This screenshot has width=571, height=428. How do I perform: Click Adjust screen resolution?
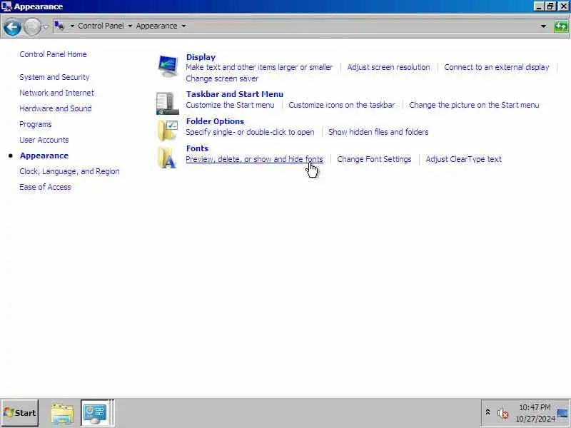tap(388, 67)
